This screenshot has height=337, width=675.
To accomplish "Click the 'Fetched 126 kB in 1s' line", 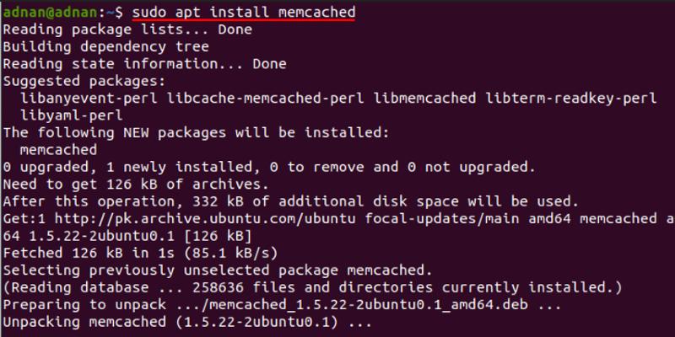I will tap(140, 254).
